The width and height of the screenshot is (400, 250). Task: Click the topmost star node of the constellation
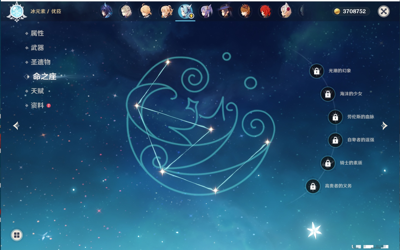[168, 62]
